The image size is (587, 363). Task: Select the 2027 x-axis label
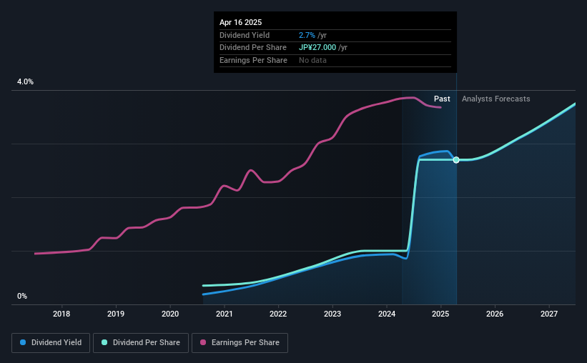(549, 314)
